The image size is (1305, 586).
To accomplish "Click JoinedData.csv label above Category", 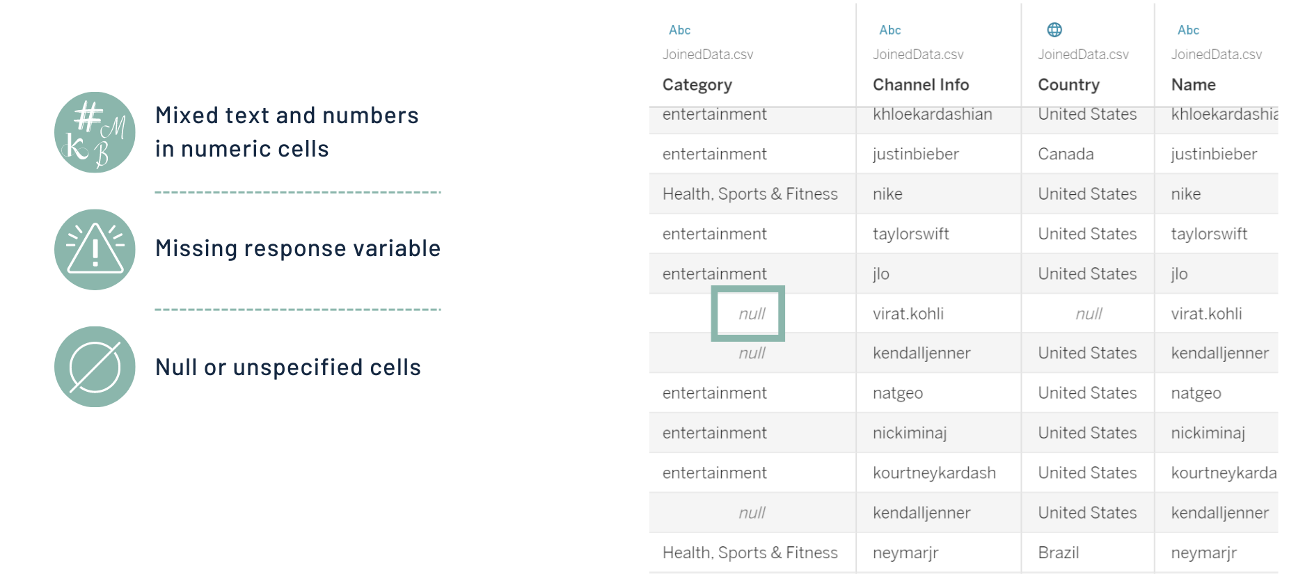I will [x=707, y=54].
